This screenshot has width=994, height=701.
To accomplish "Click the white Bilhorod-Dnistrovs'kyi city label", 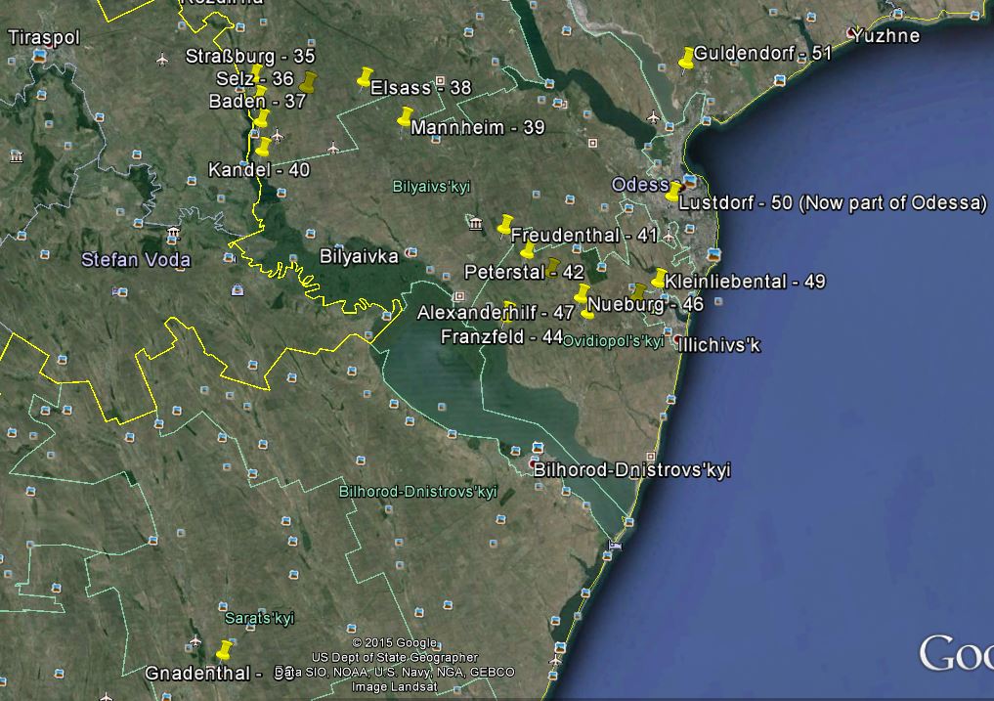I will 631,470.
